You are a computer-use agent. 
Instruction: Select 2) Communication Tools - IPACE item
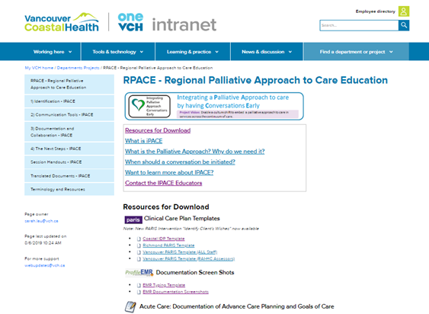coord(69,115)
